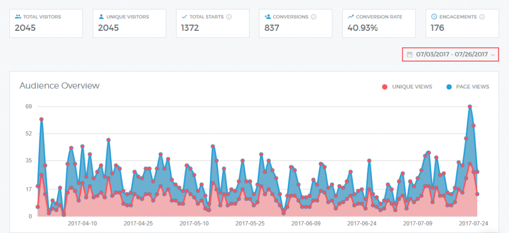Click the Audience Overview chart title

click(60, 85)
